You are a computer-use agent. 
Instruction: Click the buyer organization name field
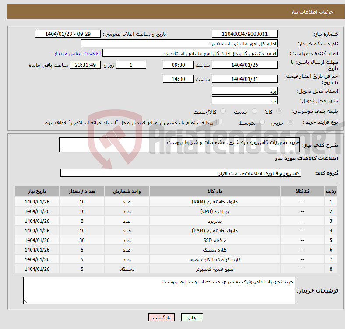(x=179, y=44)
